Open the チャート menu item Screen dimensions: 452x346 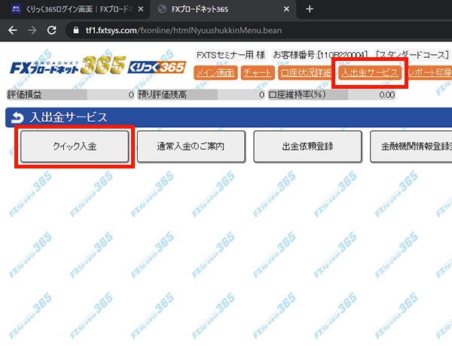coord(258,73)
